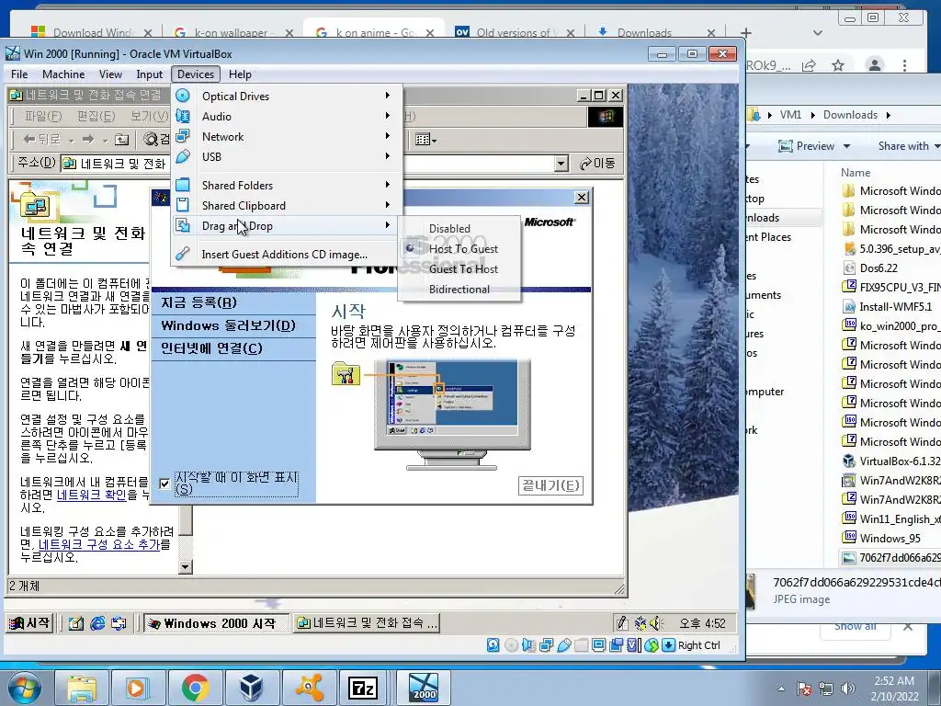This screenshot has width=941, height=706.
Task: Click the network adapter status icon
Action: tap(546, 645)
